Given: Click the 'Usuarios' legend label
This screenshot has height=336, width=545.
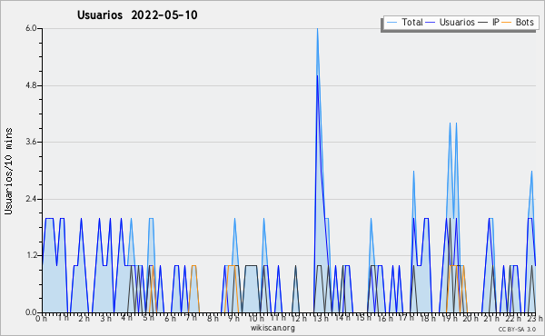Looking at the screenshot, I should (457, 22).
